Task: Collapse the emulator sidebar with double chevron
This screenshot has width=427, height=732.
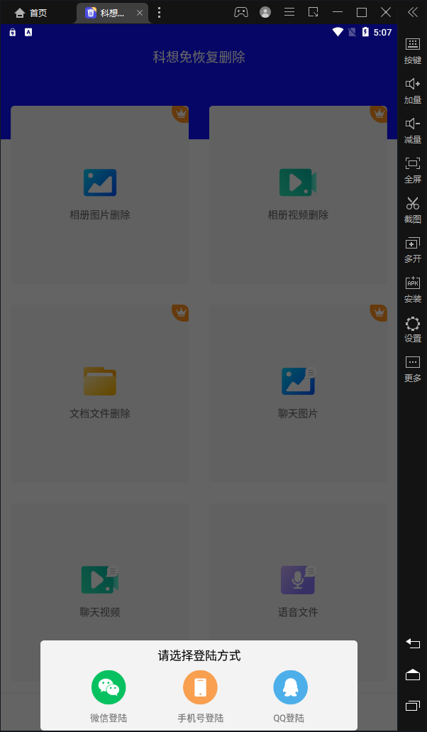Action: tap(413, 12)
